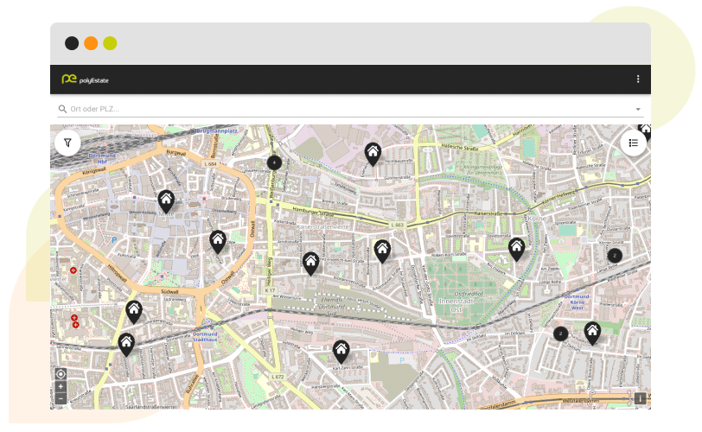This screenshot has height=432, width=702.
Task: Open the filter options button
Action: (x=67, y=142)
